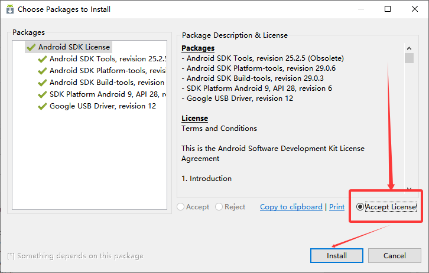Click the license scrollbar up arrow
Viewport: 429px width, 273px height.
[x=409, y=48]
